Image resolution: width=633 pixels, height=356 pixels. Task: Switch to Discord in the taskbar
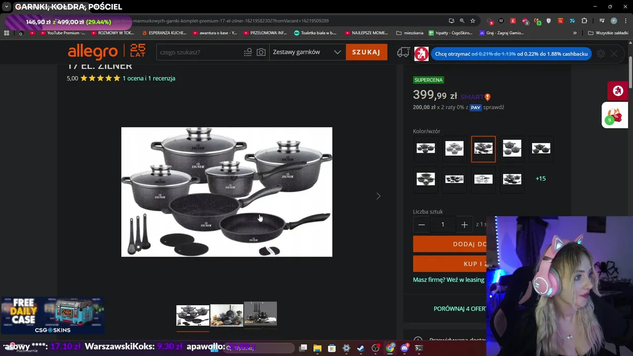tap(405, 348)
